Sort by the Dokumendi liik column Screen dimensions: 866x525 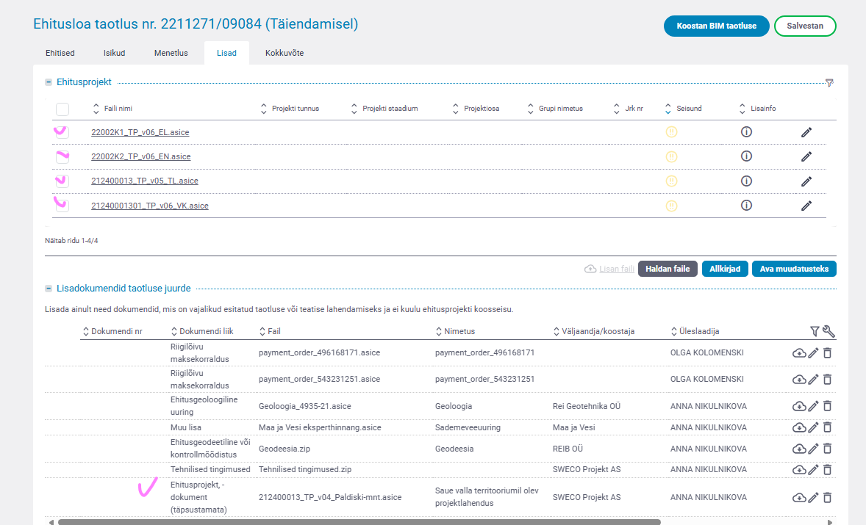(x=202, y=332)
